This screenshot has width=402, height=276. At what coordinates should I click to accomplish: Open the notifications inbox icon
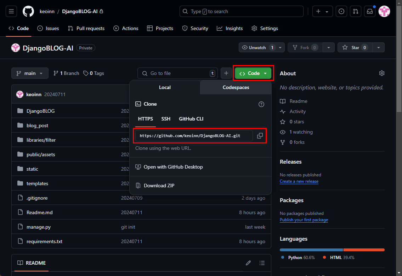tap(370, 11)
